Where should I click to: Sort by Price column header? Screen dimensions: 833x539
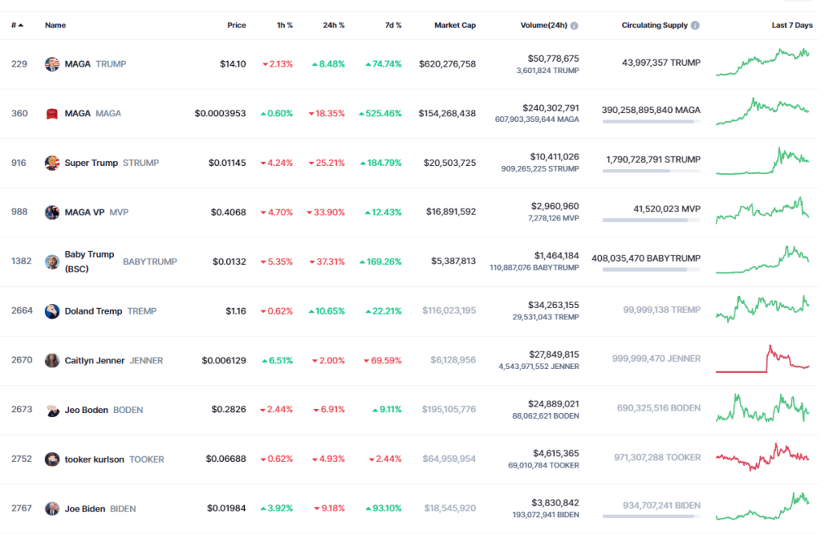coord(237,25)
